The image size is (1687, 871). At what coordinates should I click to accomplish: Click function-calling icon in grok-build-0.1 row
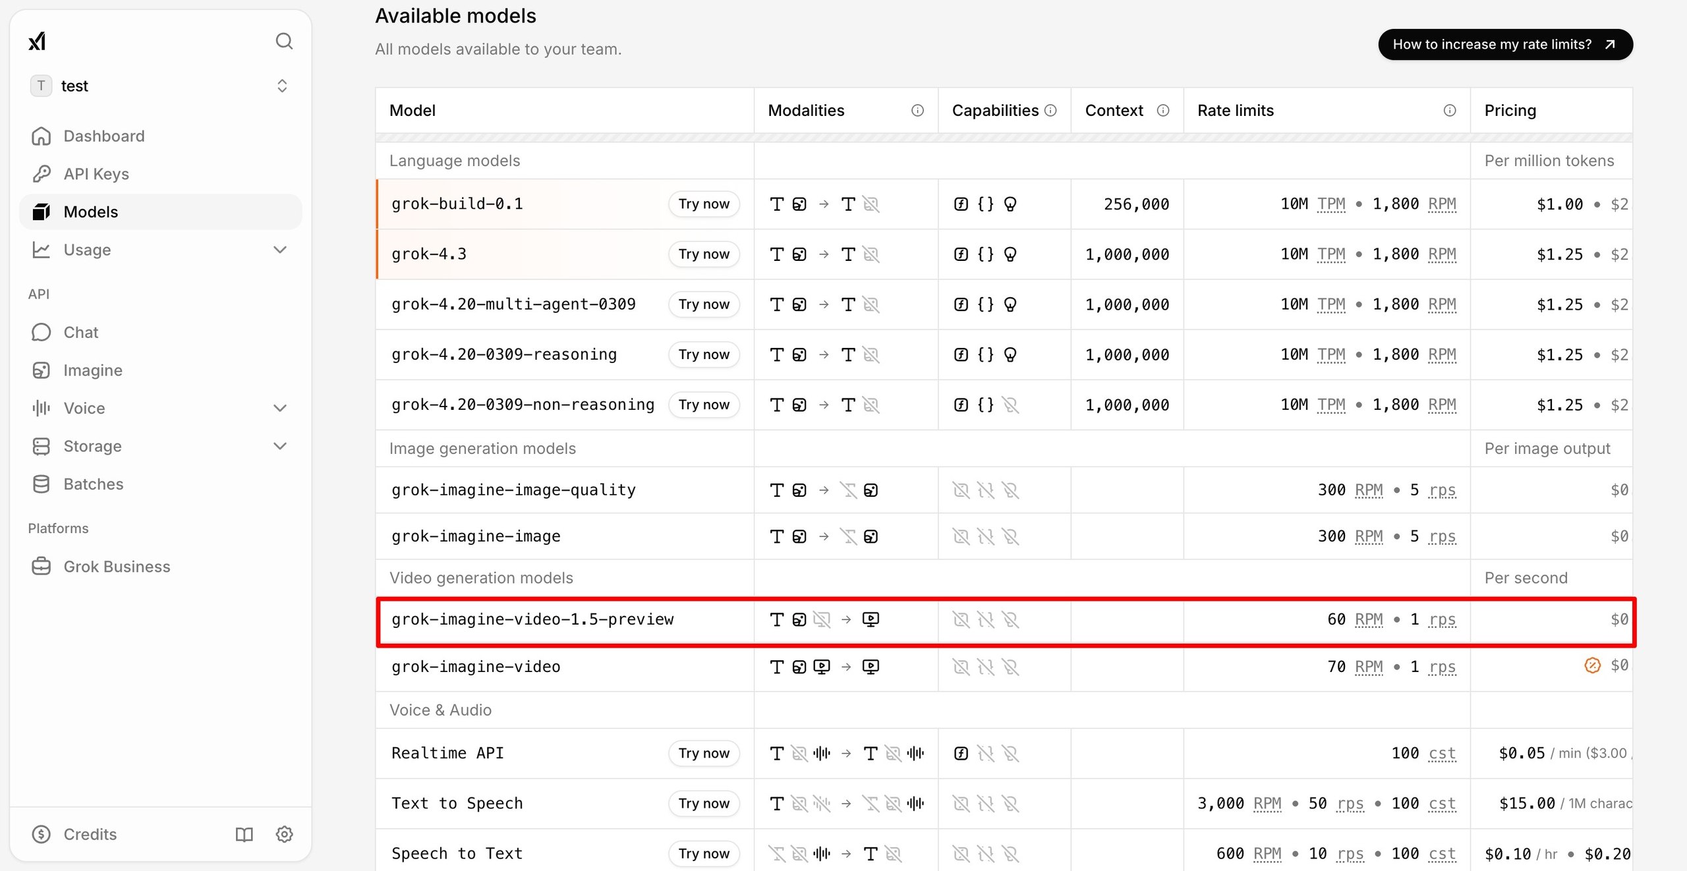point(961,204)
